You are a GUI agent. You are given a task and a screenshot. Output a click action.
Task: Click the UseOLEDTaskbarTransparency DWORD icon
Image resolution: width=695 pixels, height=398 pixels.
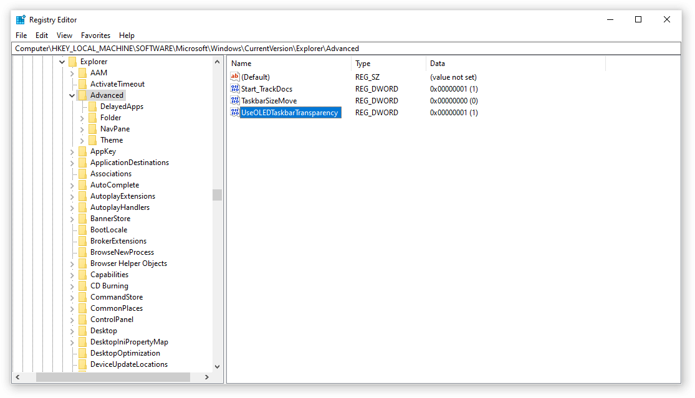pos(235,113)
